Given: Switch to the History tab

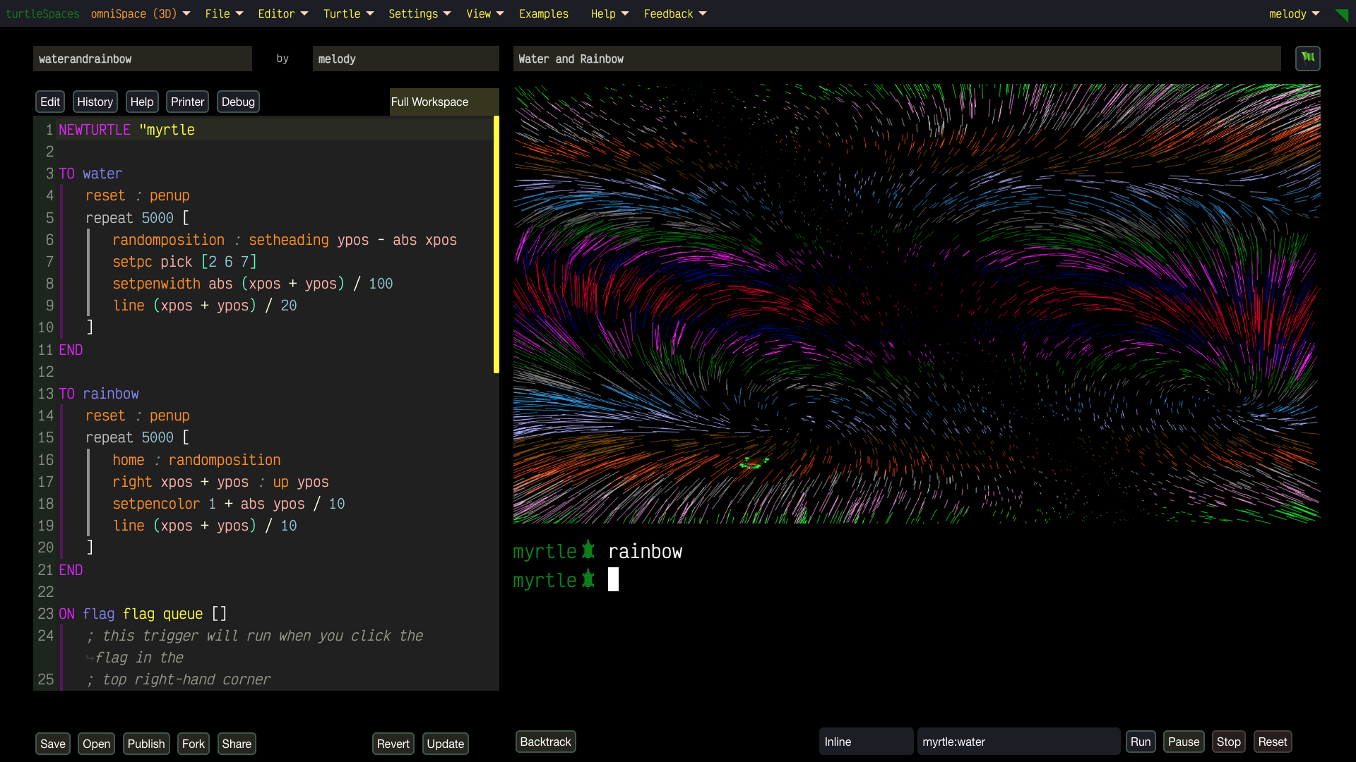Looking at the screenshot, I should point(95,102).
